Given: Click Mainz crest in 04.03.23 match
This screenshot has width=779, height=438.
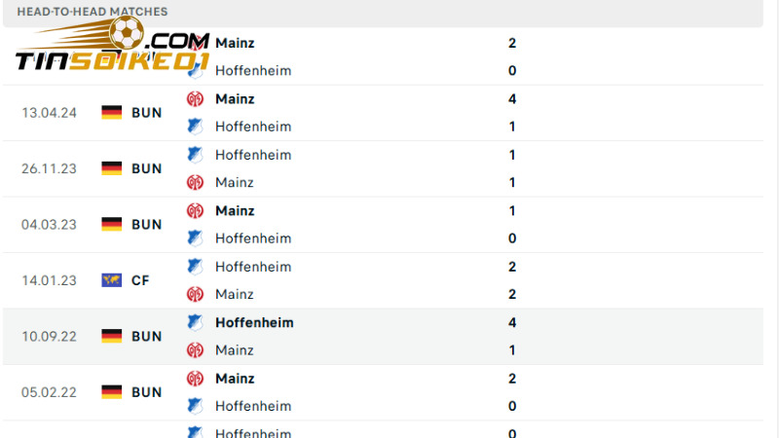Looking at the screenshot, I should 195,211.
